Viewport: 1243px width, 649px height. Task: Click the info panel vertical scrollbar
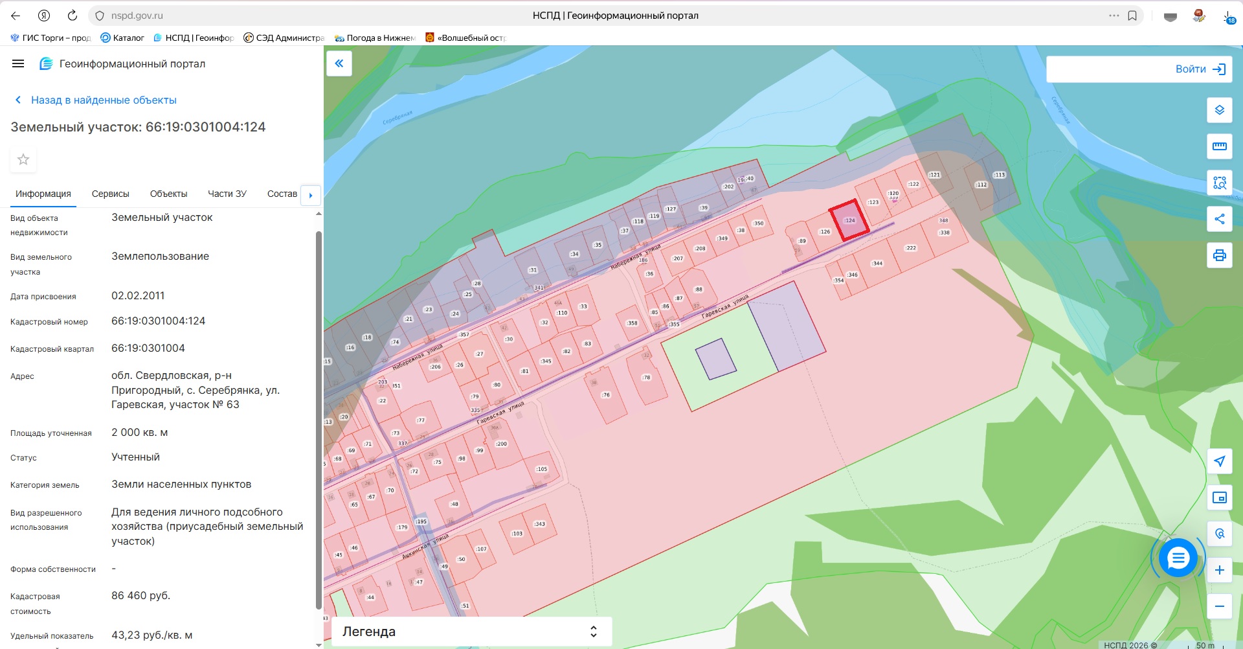pyautogui.click(x=319, y=420)
